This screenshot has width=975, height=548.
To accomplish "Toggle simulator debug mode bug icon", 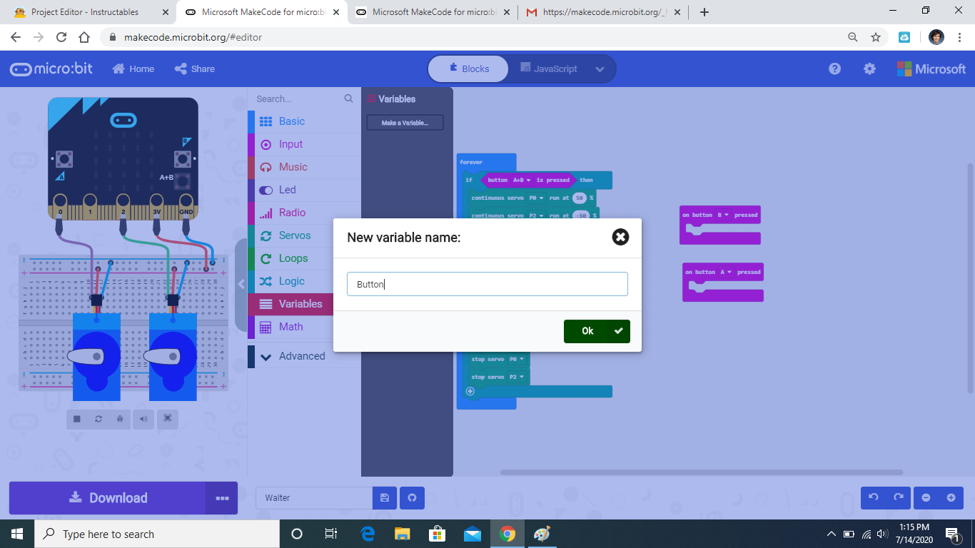I will click(120, 419).
